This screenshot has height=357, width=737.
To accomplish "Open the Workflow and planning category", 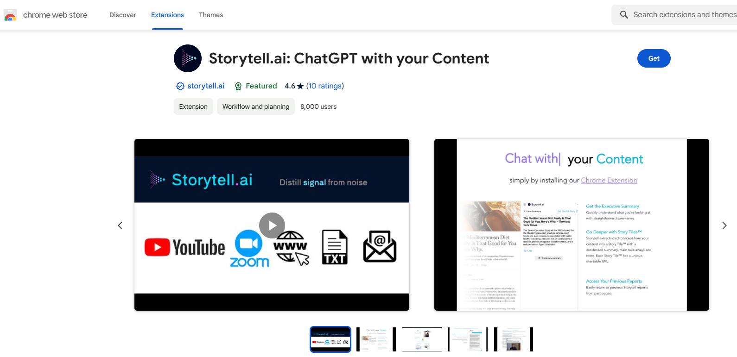I will tap(256, 106).
